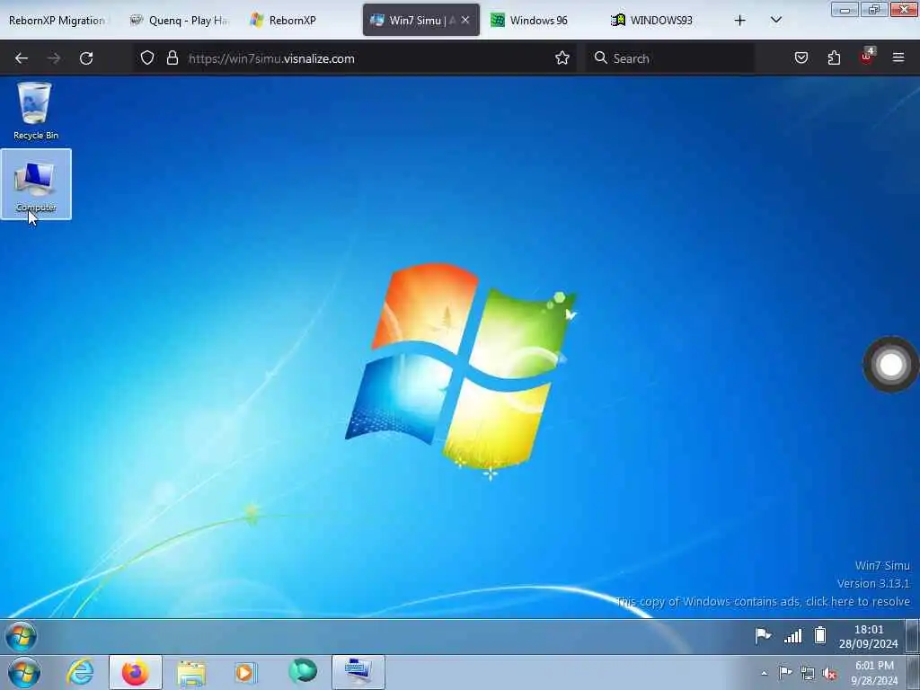Reload the page with refresh icon
The height and width of the screenshot is (690, 920).
(86, 58)
